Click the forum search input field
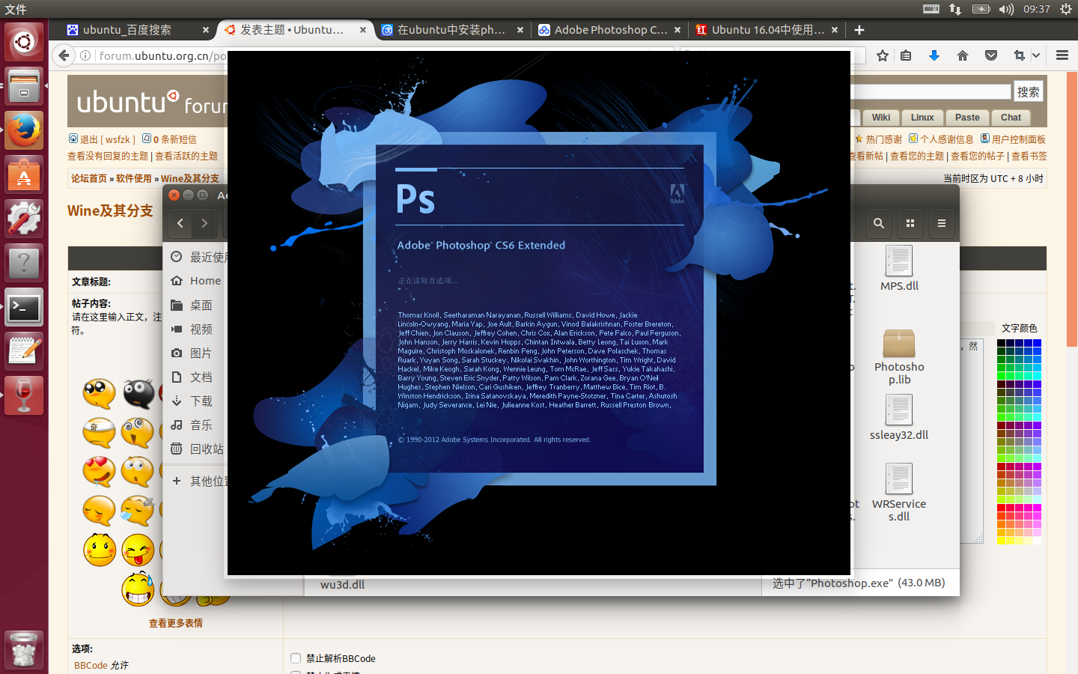Image resolution: width=1078 pixels, height=674 pixels. [x=931, y=91]
